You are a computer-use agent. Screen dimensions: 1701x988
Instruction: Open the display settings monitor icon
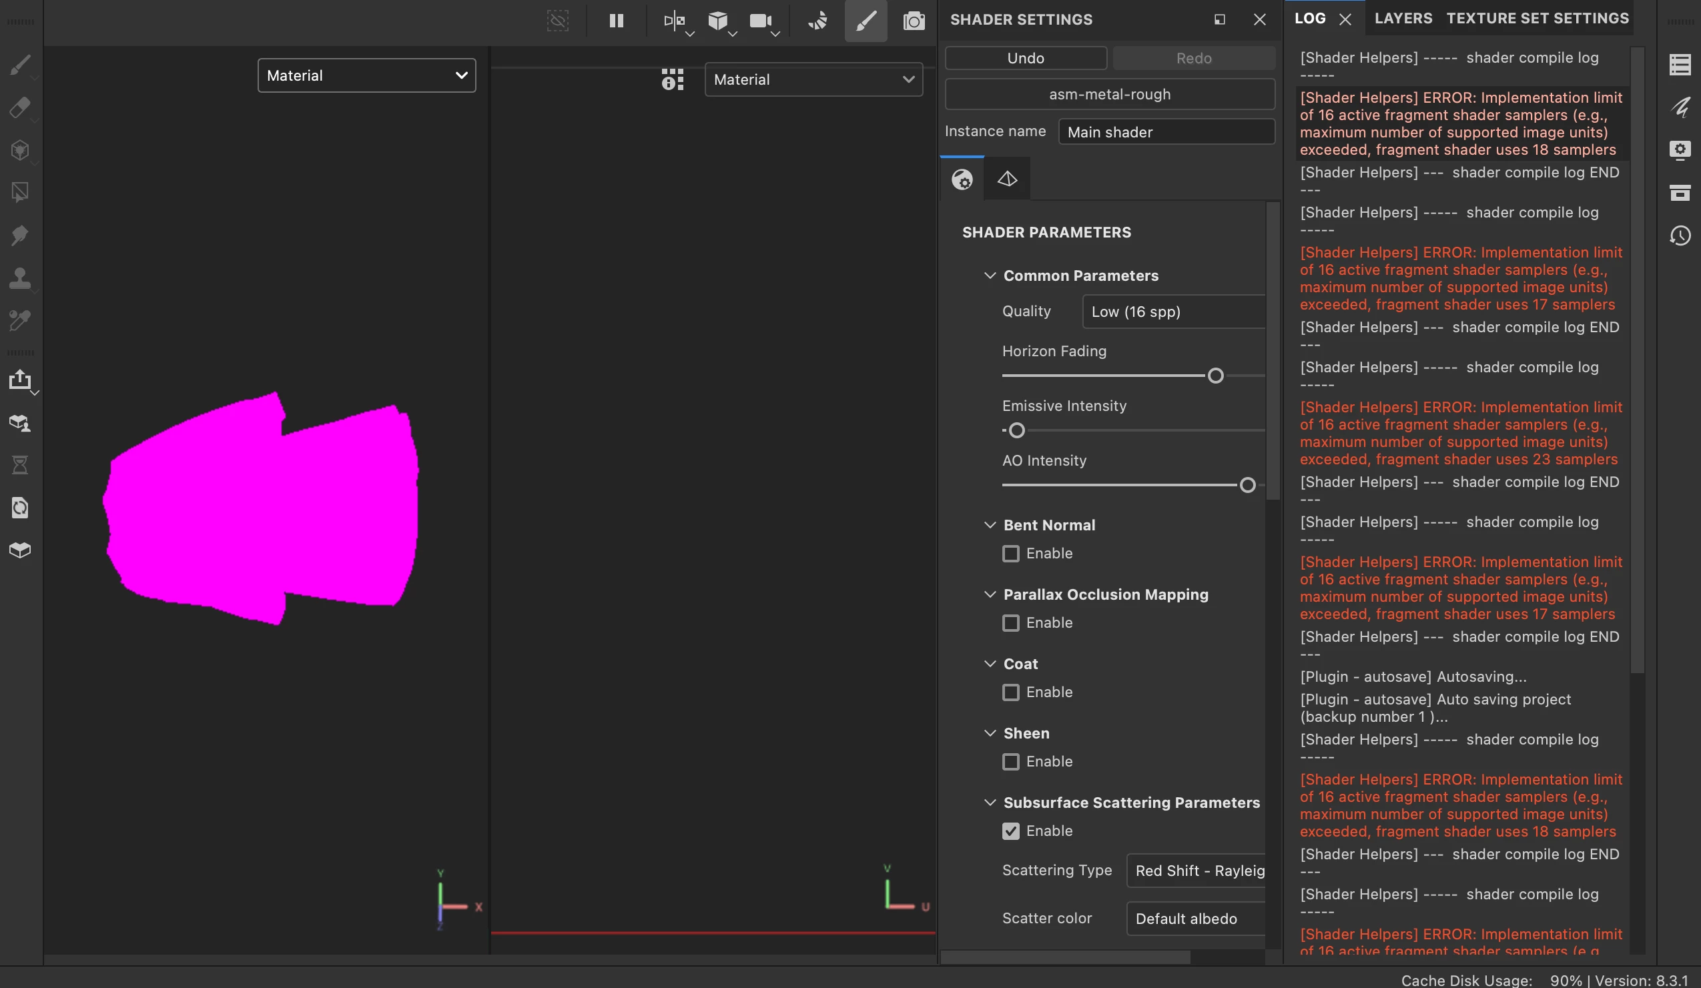click(1680, 149)
